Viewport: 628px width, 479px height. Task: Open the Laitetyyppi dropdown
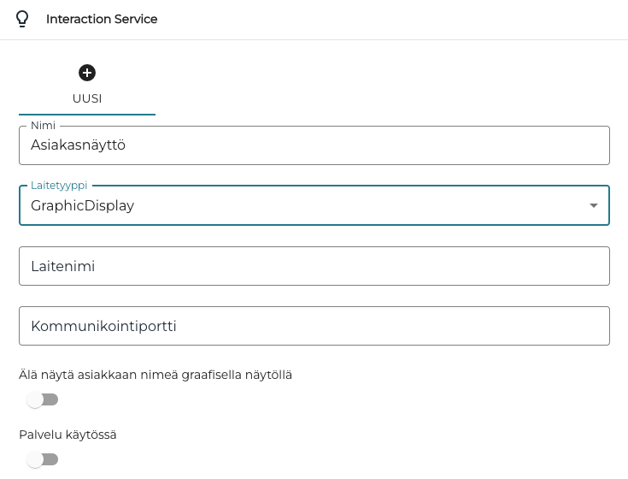(314, 205)
